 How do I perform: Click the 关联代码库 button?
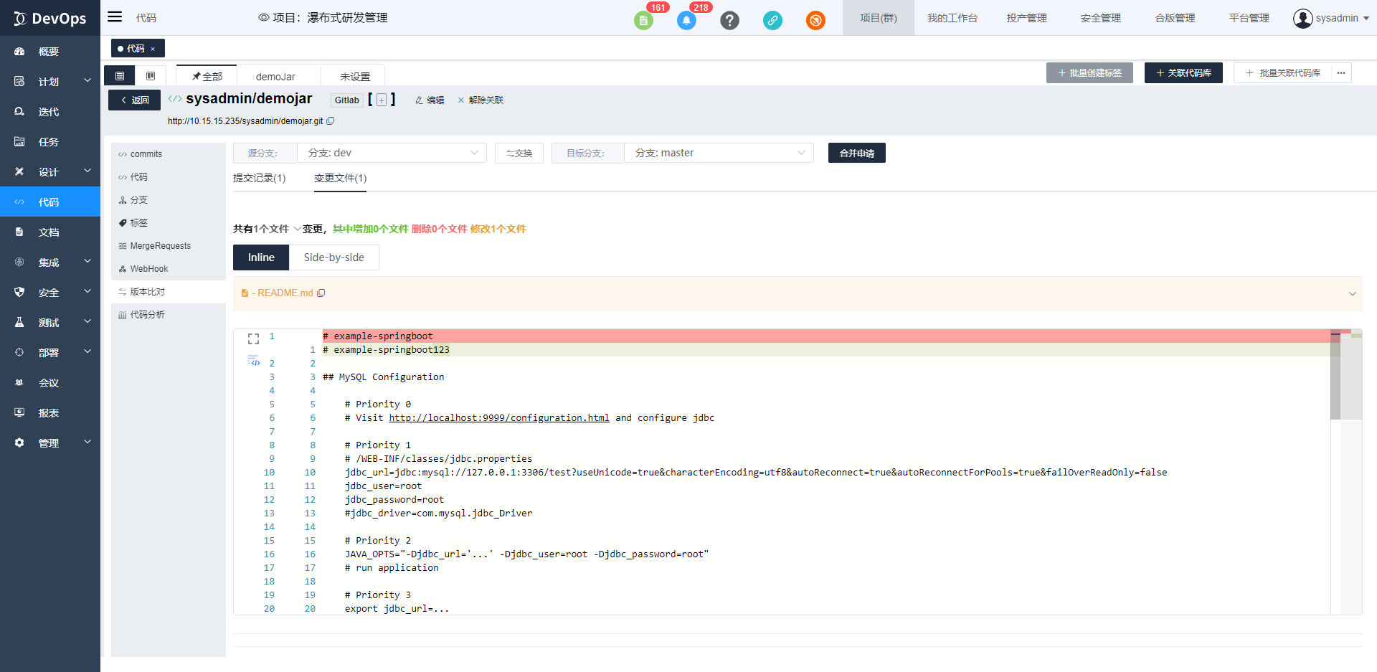point(1183,73)
